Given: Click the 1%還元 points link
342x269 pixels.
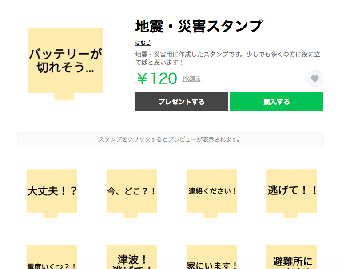Looking at the screenshot, I should click(191, 79).
